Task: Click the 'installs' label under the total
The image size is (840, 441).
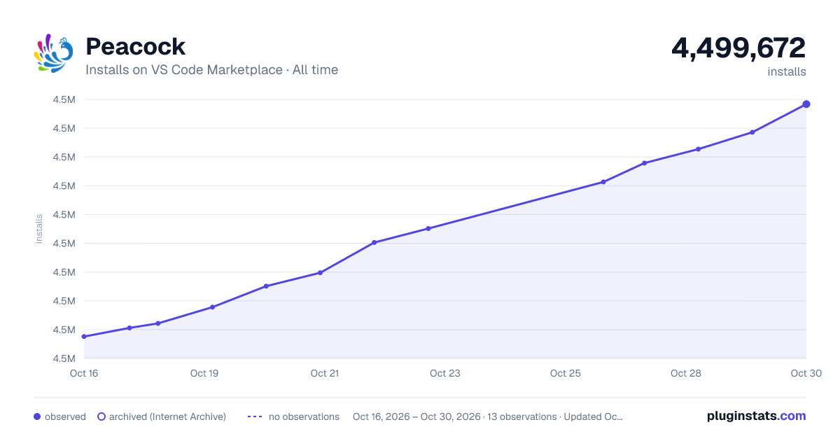Action: coord(787,71)
